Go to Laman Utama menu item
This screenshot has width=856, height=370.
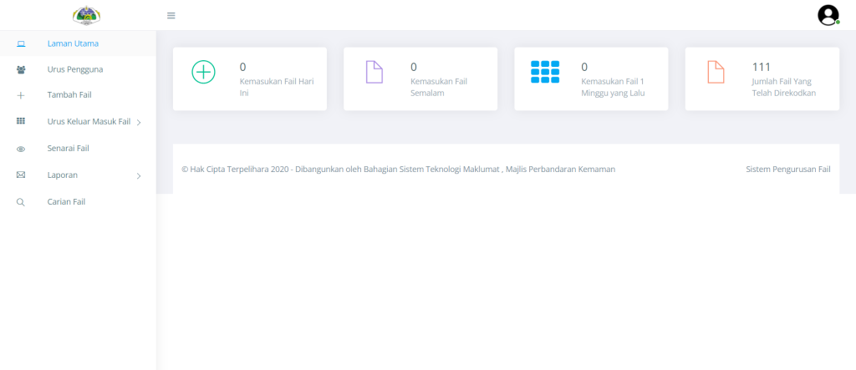[x=74, y=43]
